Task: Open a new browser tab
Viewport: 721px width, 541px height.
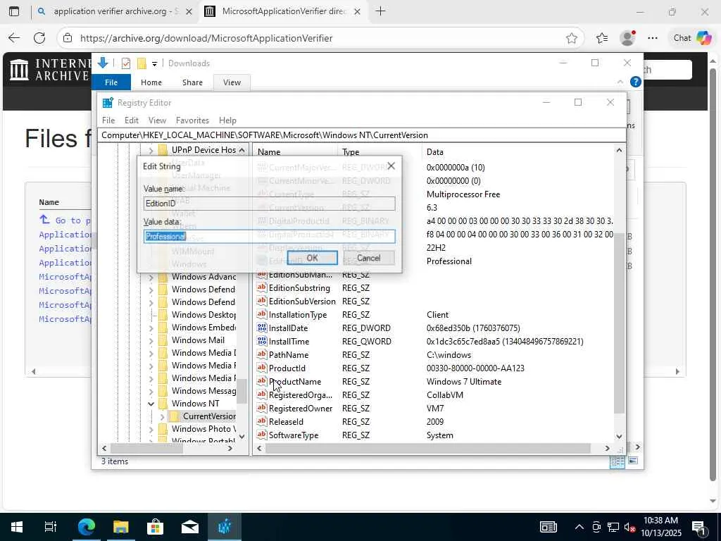Action: click(380, 11)
